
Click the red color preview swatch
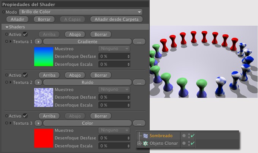click(x=44, y=138)
